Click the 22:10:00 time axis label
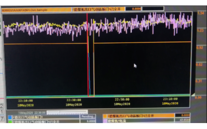207x129 pixels. pos(25,100)
